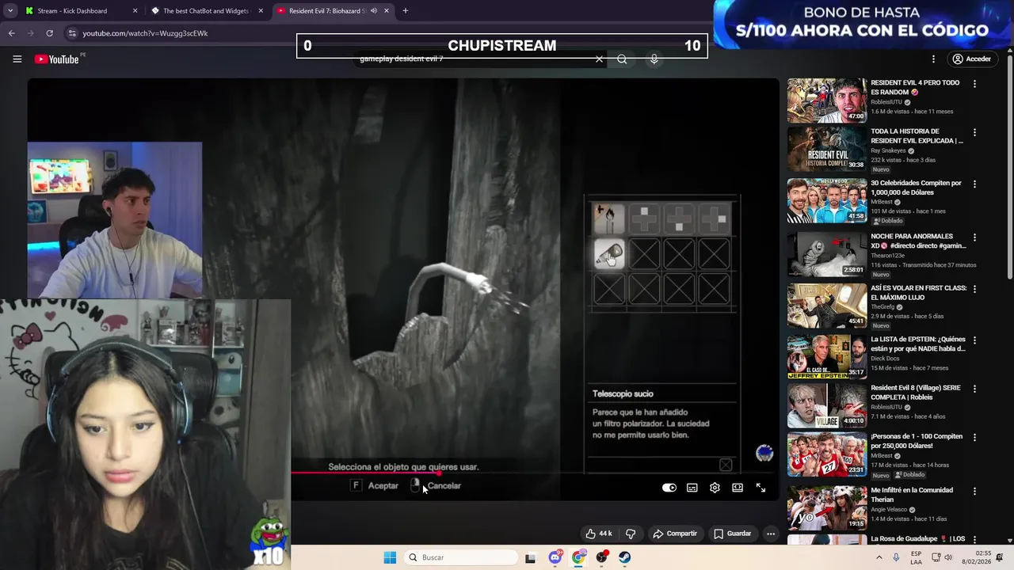This screenshot has width=1014, height=570.
Task: Open Resident Evil 4 pero todo random thumbnail
Action: pyautogui.click(x=827, y=100)
